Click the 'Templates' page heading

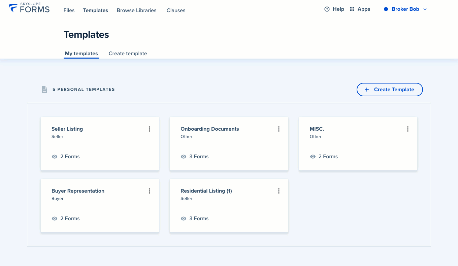pyautogui.click(x=86, y=35)
